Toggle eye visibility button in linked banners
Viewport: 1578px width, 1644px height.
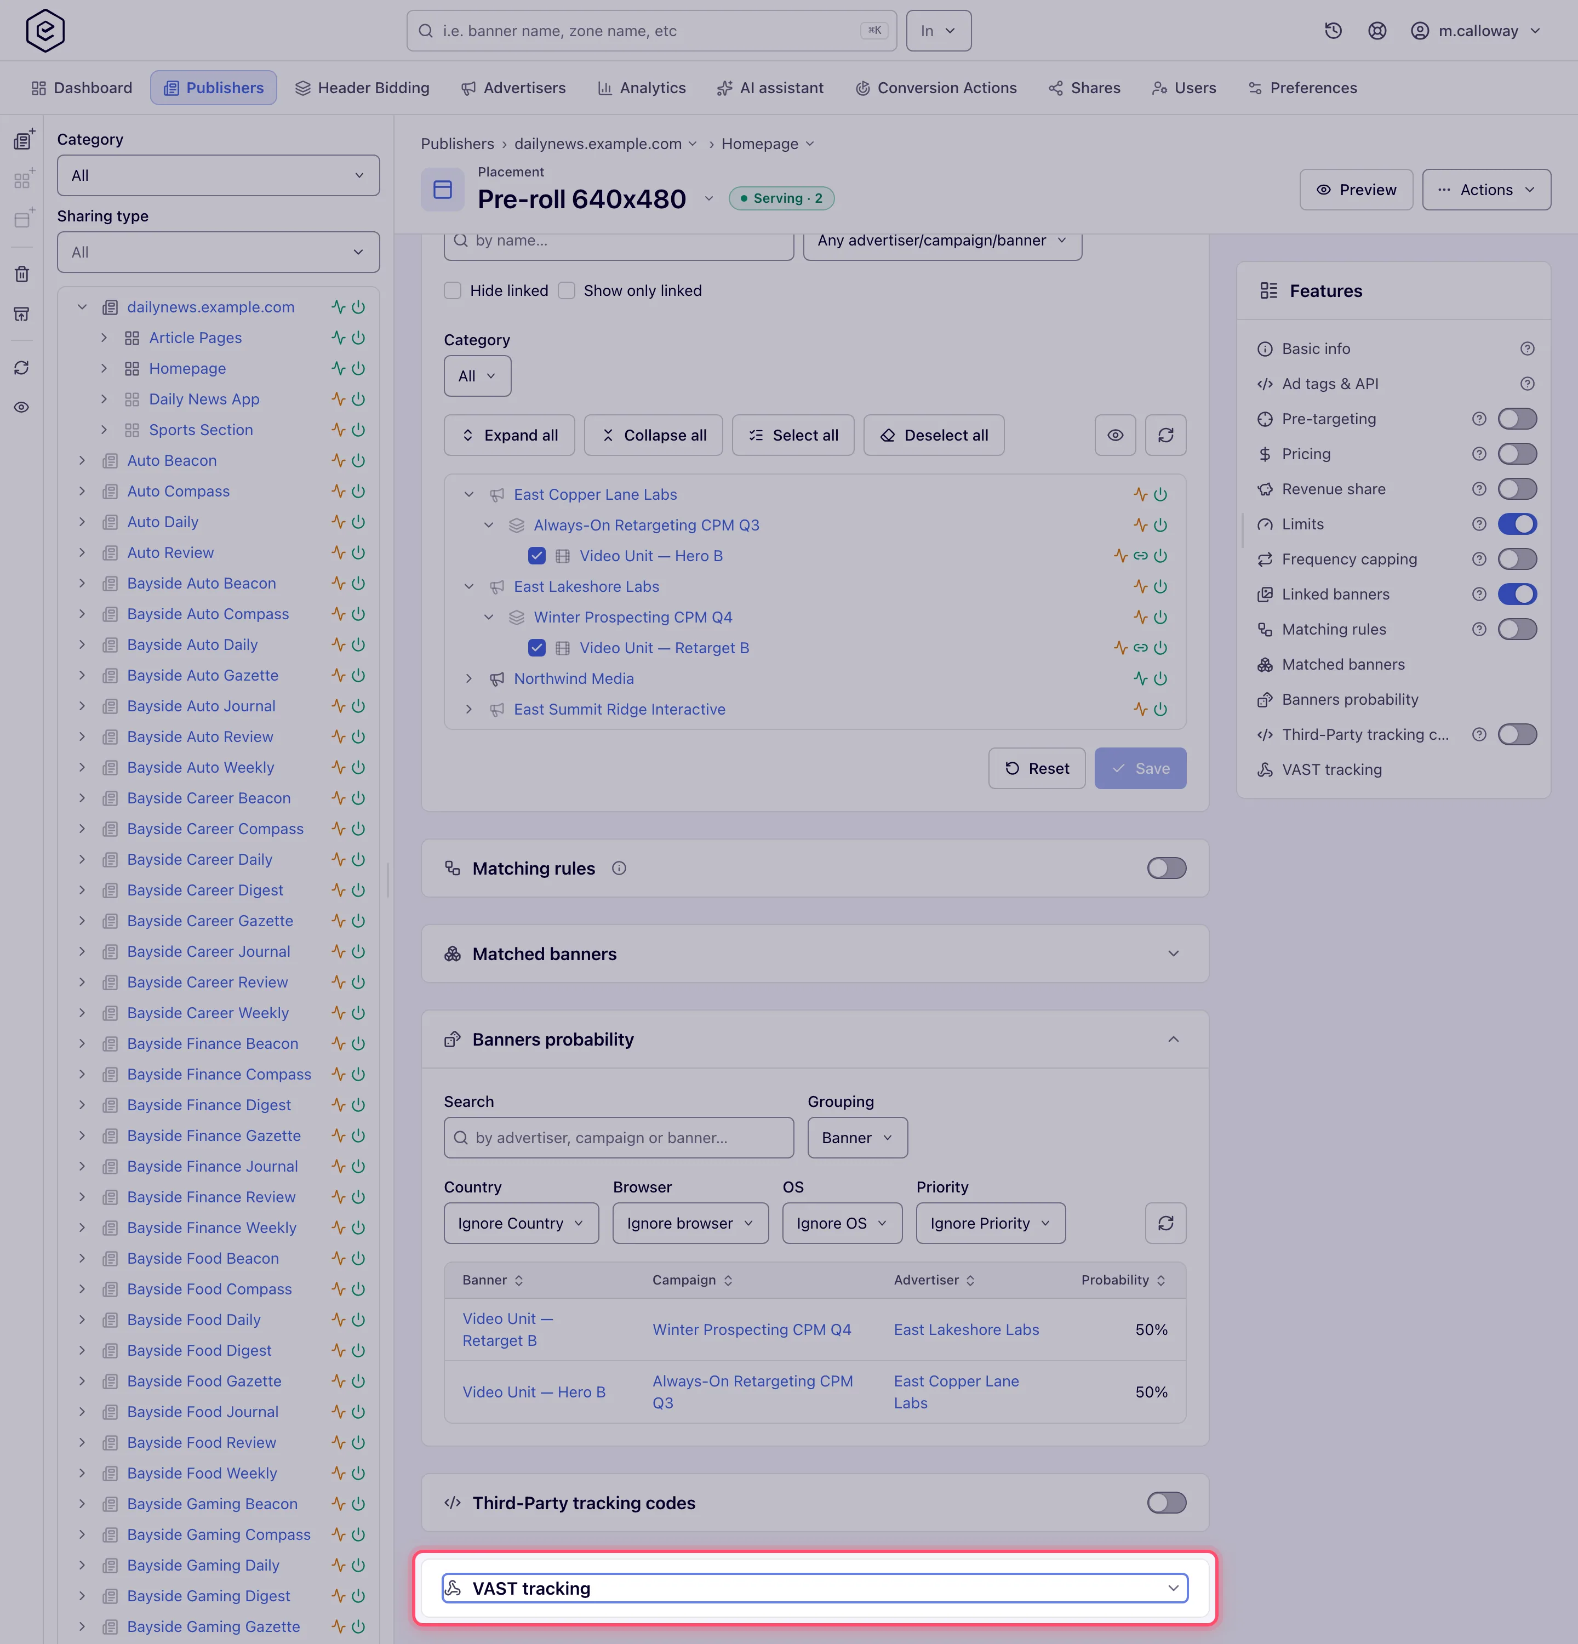pyautogui.click(x=1115, y=435)
